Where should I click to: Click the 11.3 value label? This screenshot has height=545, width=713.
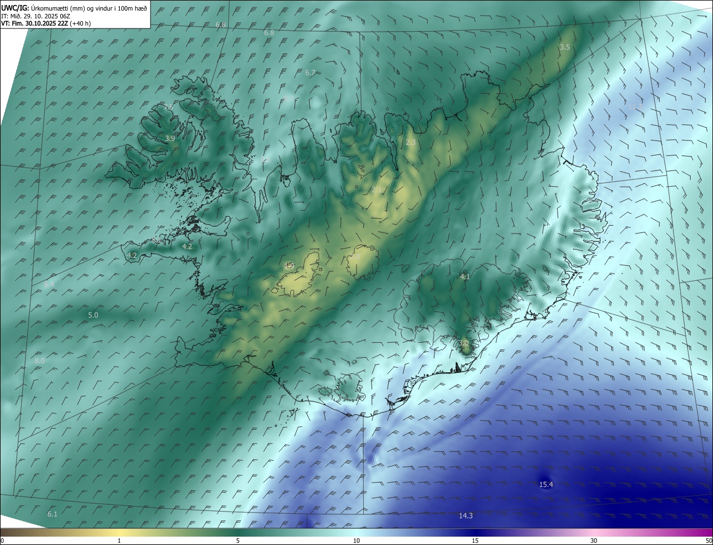635,106
